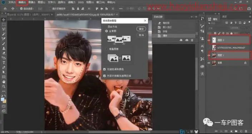The width and height of the screenshot is (252, 134).
Task: Open the 编辑 menu in menu bar
Action: coord(22,2)
